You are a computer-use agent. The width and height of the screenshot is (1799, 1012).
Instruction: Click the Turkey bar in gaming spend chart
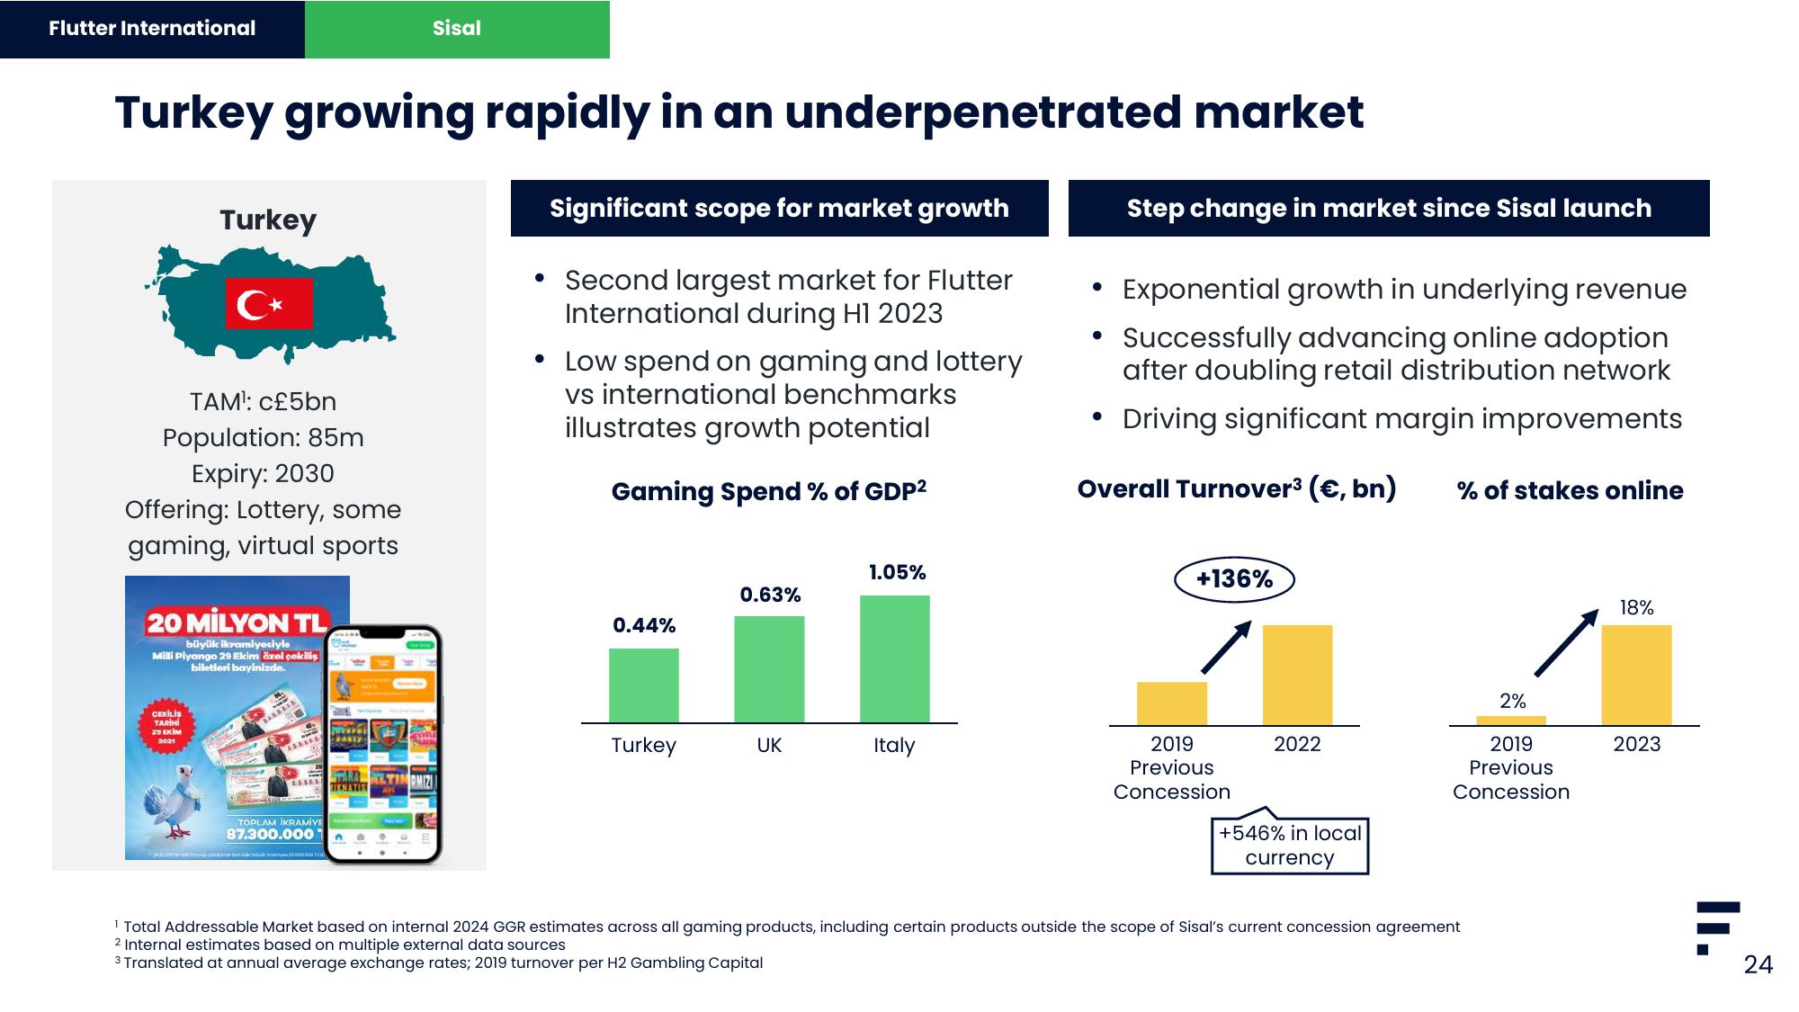(641, 685)
